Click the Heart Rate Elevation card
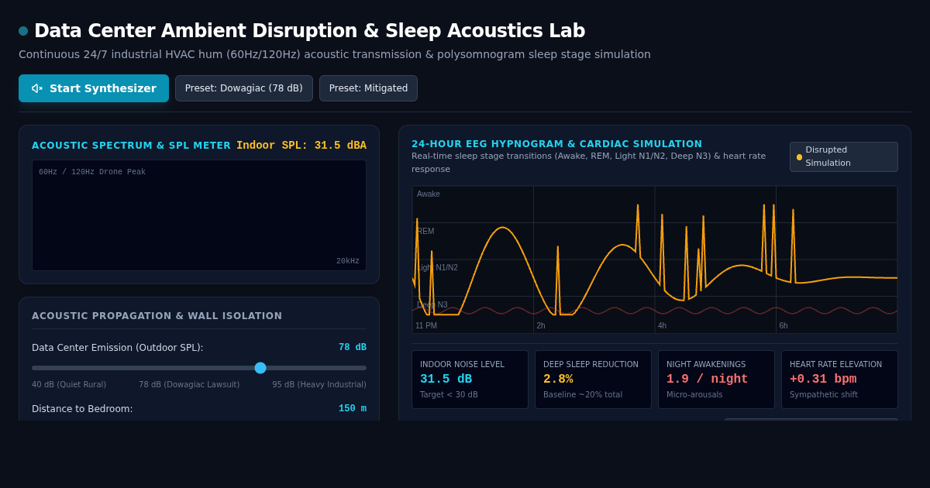 (x=839, y=380)
